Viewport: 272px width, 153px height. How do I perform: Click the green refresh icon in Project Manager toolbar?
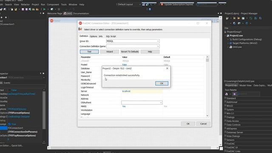(x=251, y=18)
